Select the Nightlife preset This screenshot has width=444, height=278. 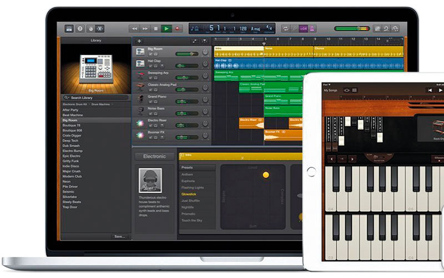(x=188, y=207)
